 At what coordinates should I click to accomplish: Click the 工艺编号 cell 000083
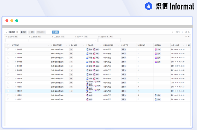point(19,58)
